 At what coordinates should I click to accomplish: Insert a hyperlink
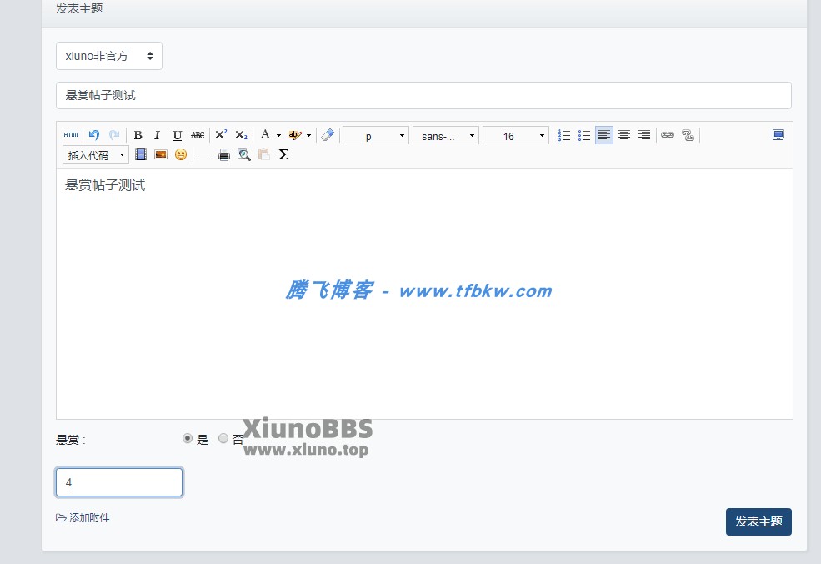pos(668,134)
